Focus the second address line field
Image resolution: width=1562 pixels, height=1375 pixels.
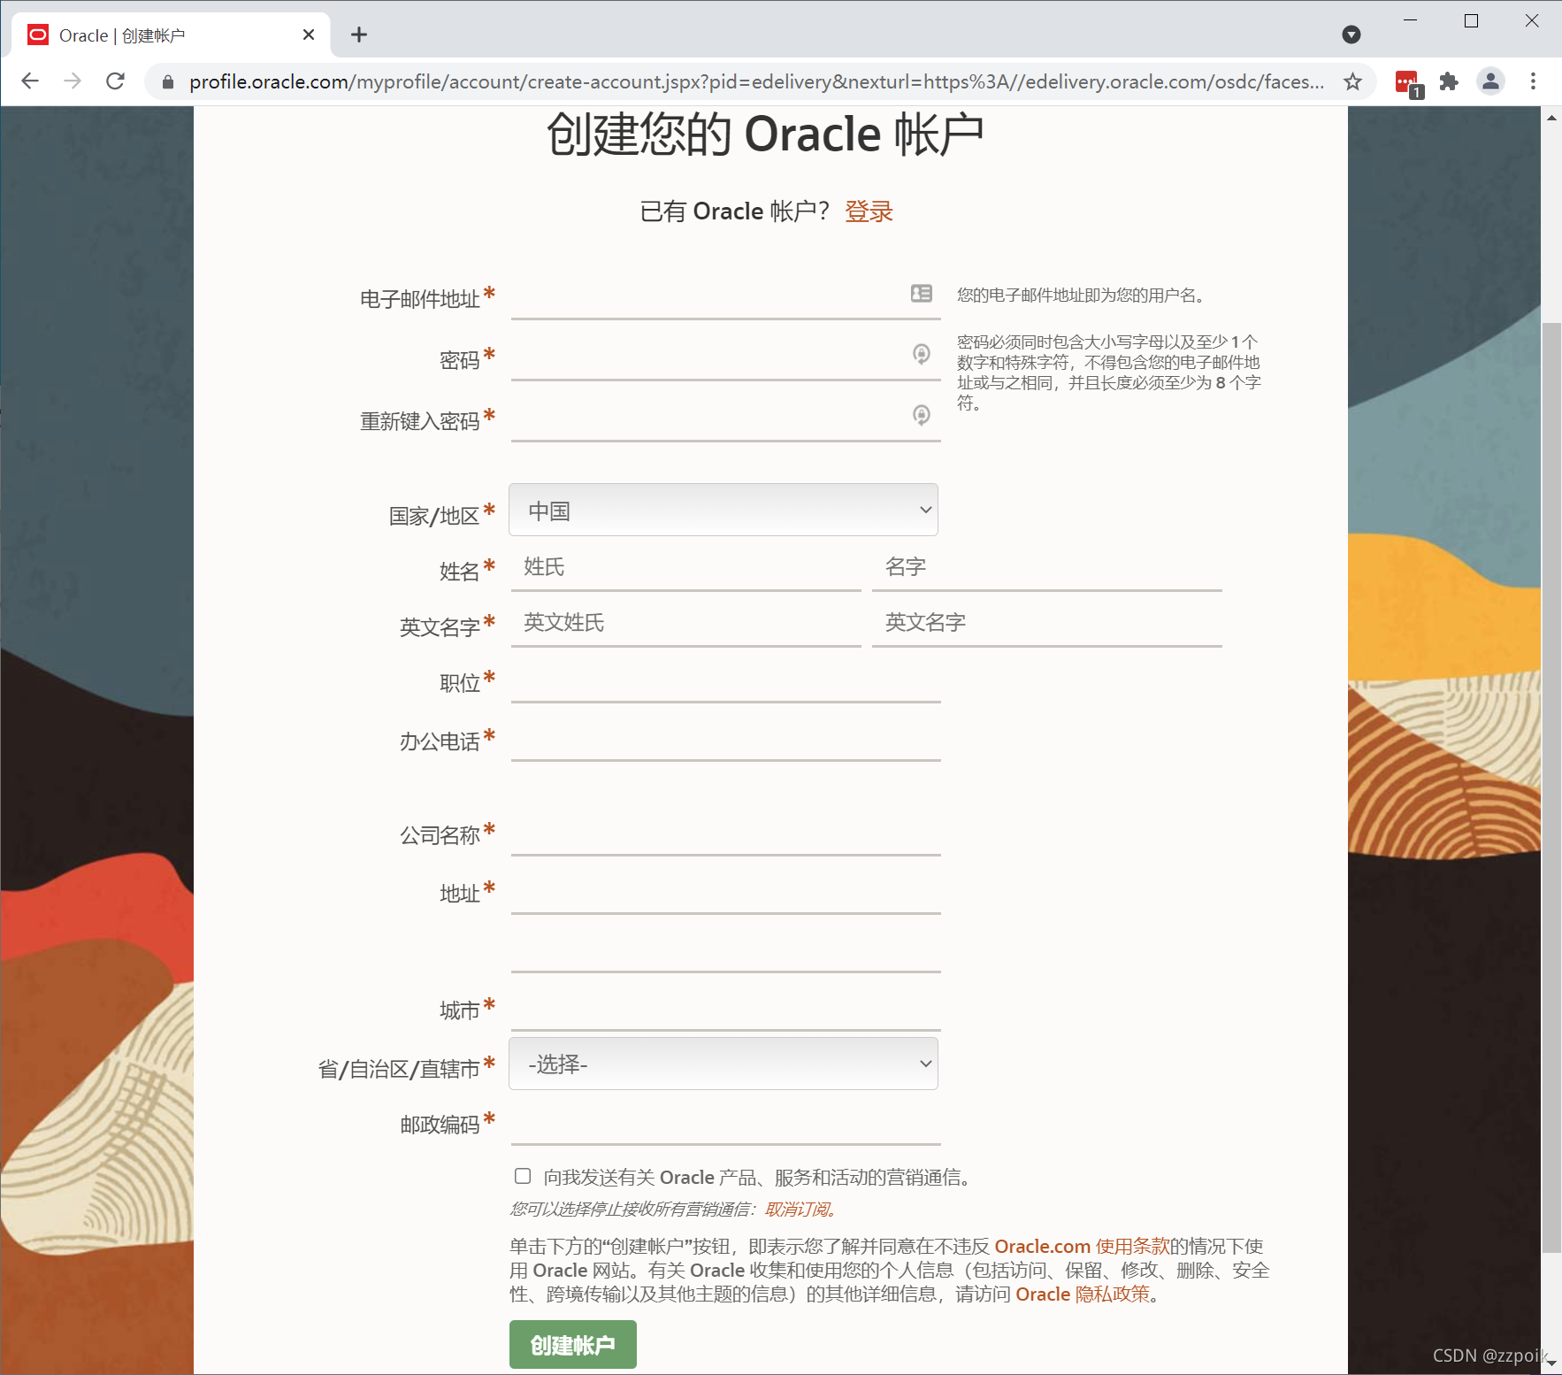(x=725, y=949)
